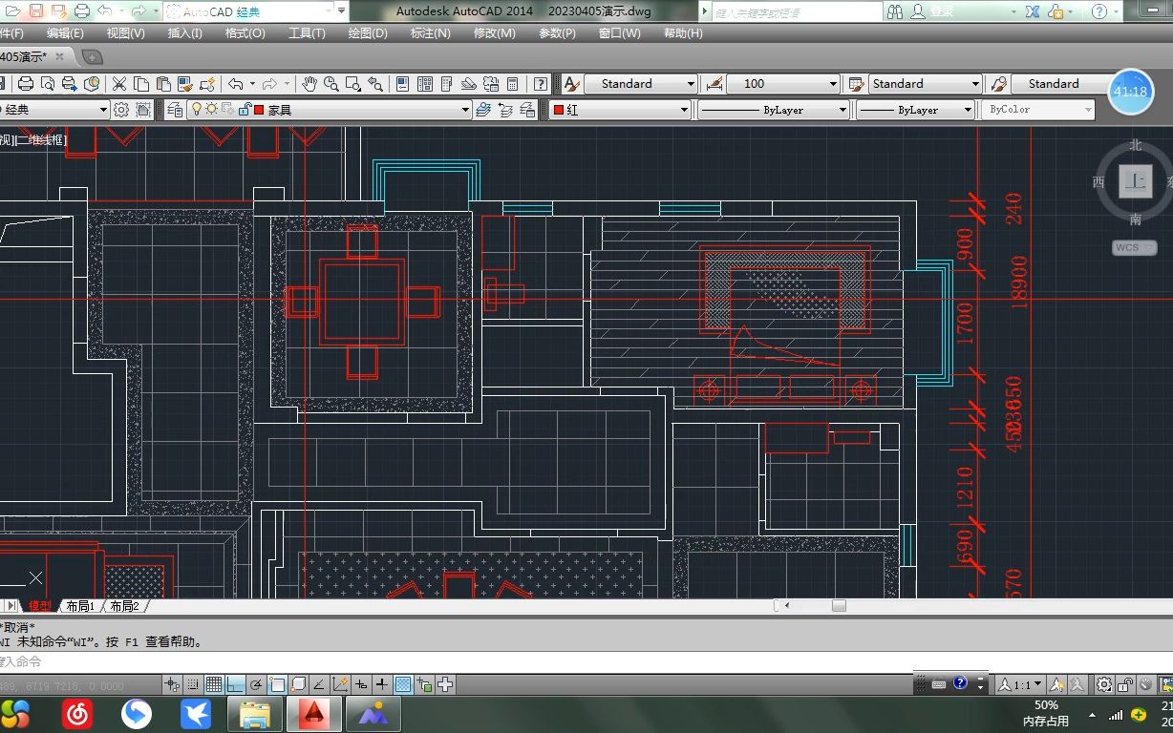Open the Layer Properties Manager
1173x733 pixels.
point(175,109)
